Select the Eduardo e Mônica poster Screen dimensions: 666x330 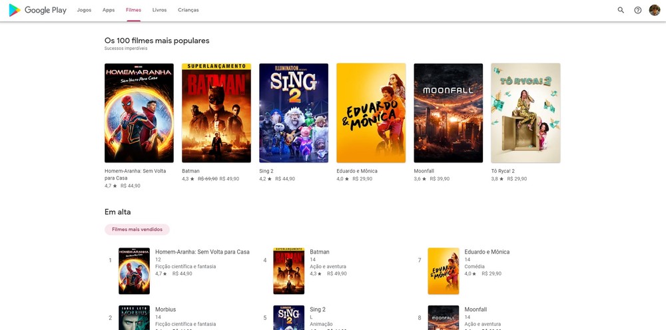click(371, 113)
